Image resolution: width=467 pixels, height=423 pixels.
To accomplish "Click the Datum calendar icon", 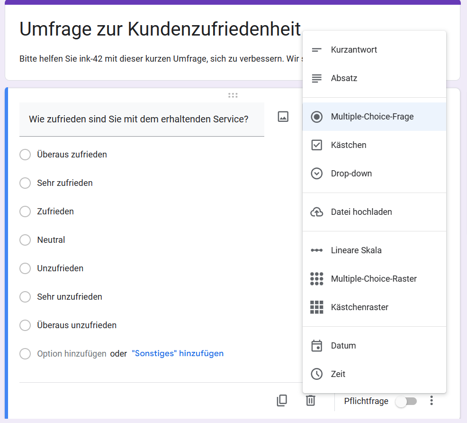I will [316, 346].
